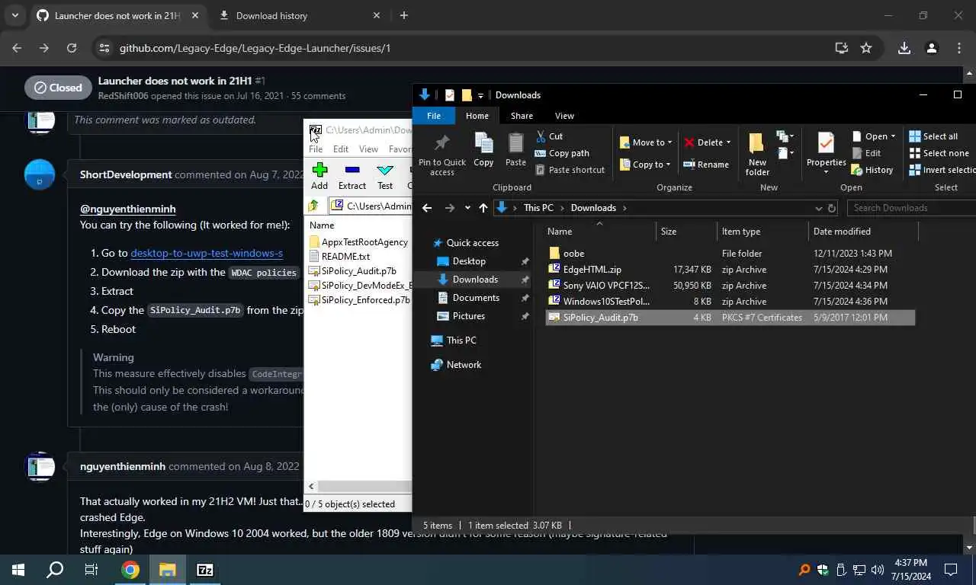Click Cut in the Clipboard group
This screenshot has width=976, height=585.
549,136
